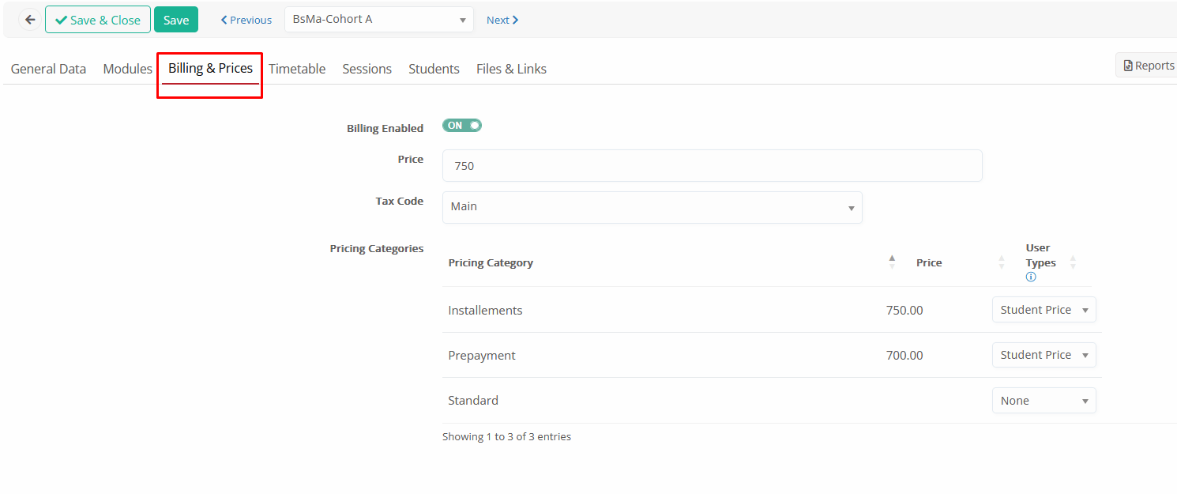Open Prepayment user type dropdown
Screen dimensions: 1177x494
[1044, 355]
